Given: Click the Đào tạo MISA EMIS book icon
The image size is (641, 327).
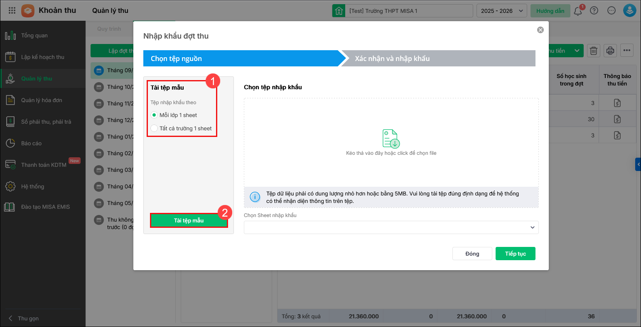Looking at the screenshot, I should pos(10,207).
